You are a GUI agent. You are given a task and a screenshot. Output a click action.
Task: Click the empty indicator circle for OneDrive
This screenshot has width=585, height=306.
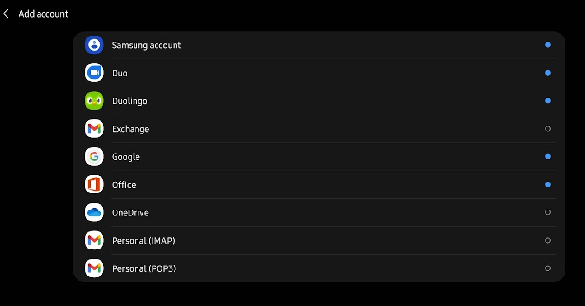click(547, 212)
